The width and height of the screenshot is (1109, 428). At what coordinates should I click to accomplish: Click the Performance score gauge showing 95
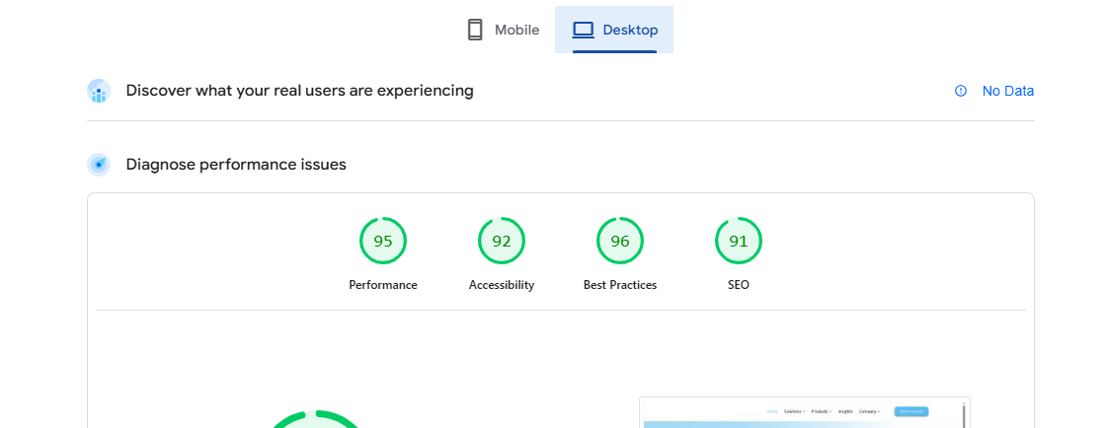click(383, 241)
